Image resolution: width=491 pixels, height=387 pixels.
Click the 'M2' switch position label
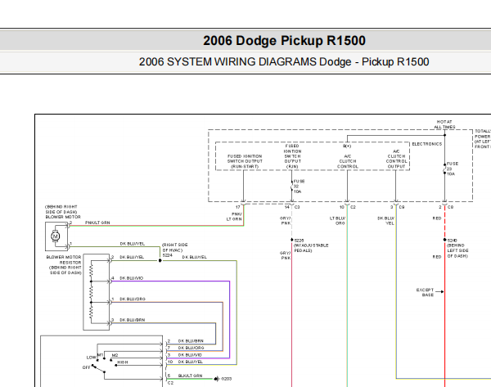click(x=115, y=355)
